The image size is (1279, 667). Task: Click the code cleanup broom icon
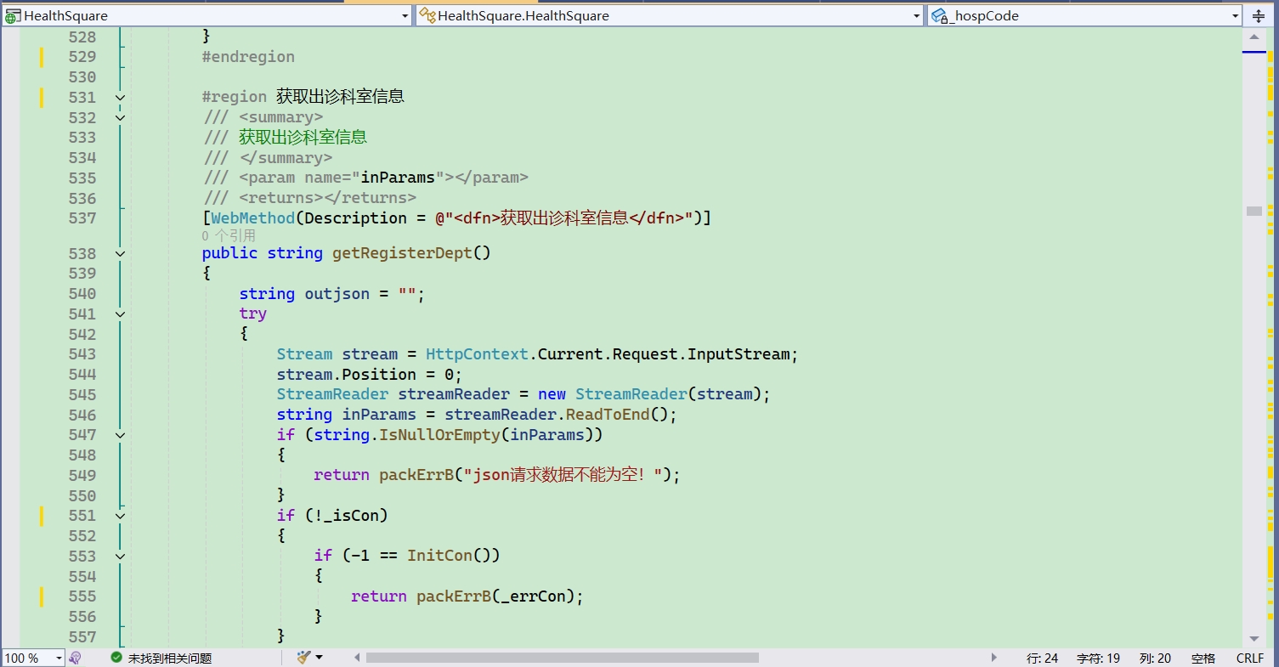pos(303,658)
